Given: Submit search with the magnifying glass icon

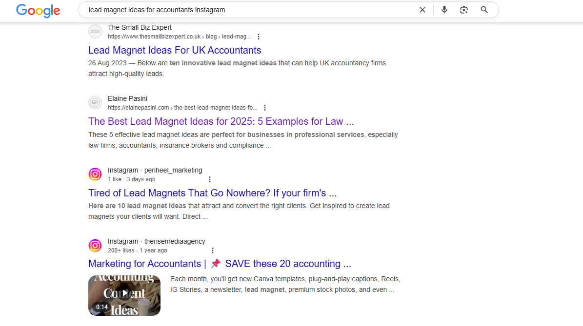Looking at the screenshot, I should (x=484, y=10).
